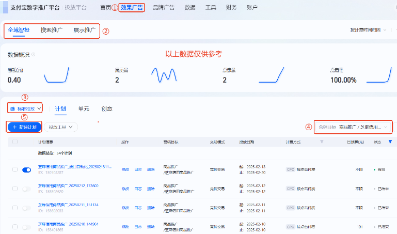Switch to the 展示推广 tab
The width and height of the screenshot is (397, 234).
pos(85,30)
